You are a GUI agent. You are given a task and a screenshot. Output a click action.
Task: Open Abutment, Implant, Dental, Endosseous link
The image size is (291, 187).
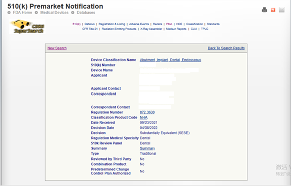170,60
